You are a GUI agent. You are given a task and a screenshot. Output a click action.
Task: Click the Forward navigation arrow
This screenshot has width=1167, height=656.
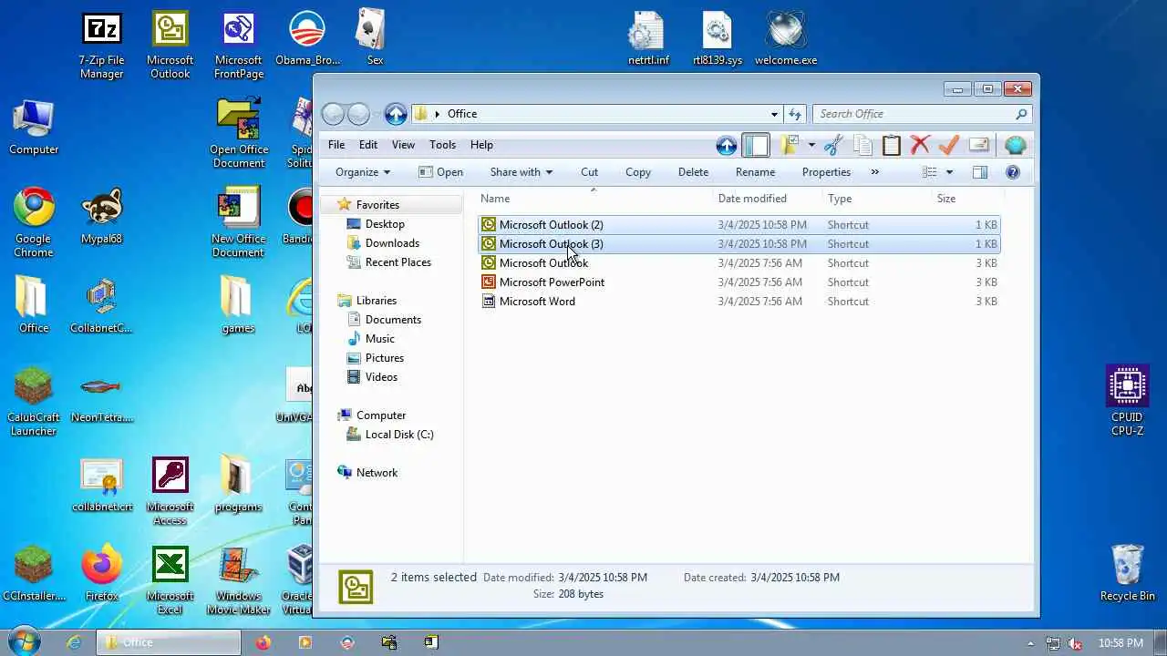tap(359, 114)
